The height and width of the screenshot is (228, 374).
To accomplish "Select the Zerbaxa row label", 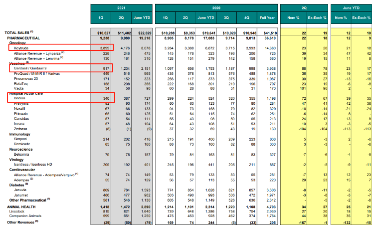I will pos(20,129).
